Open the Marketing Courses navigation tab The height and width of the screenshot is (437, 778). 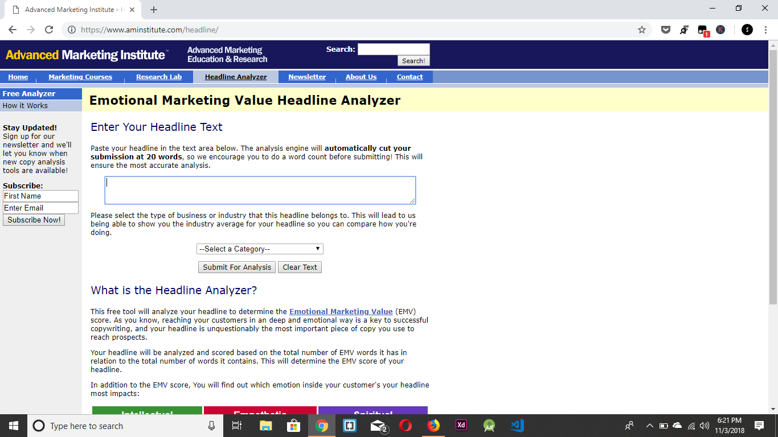click(80, 77)
